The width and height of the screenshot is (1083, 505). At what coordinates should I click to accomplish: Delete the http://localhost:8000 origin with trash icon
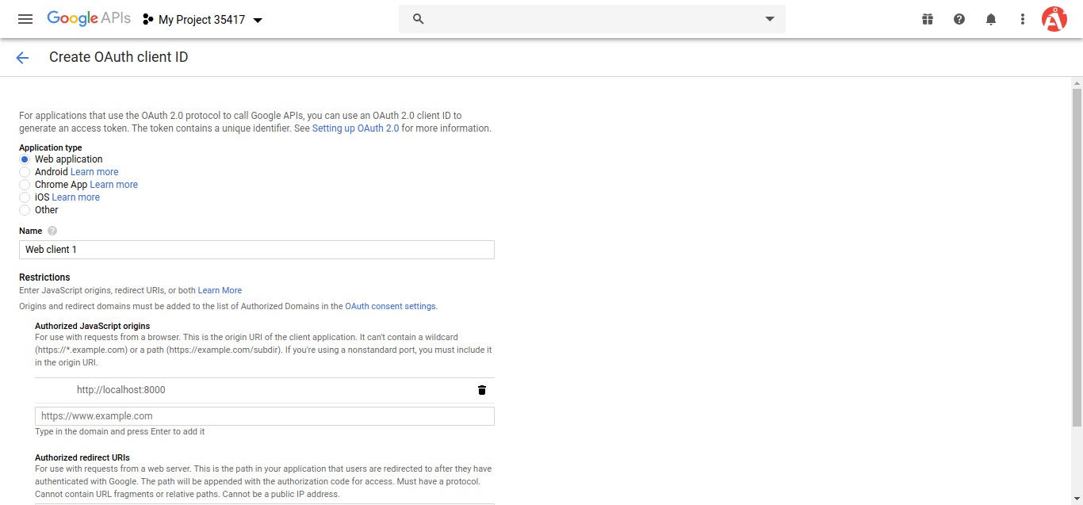(x=481, y=389)
